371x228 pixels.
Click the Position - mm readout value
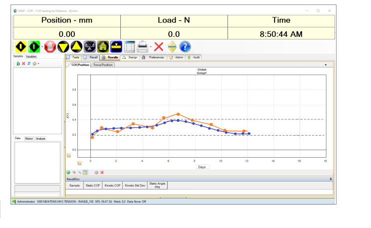coord(67,34)
